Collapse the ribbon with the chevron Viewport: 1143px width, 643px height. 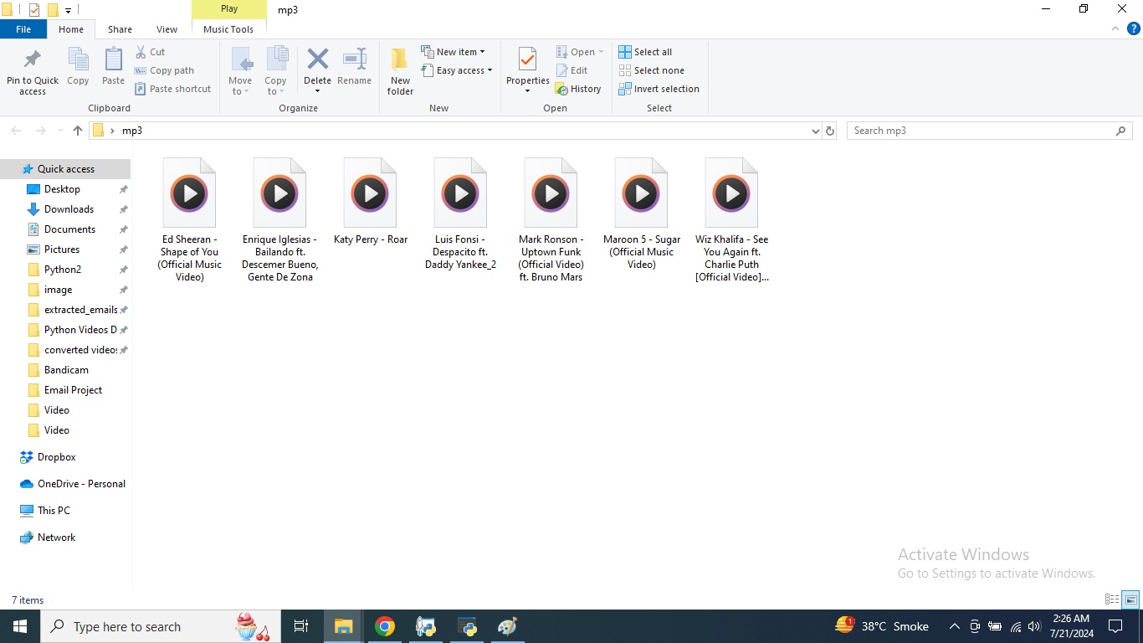(x=1115, y=28)
